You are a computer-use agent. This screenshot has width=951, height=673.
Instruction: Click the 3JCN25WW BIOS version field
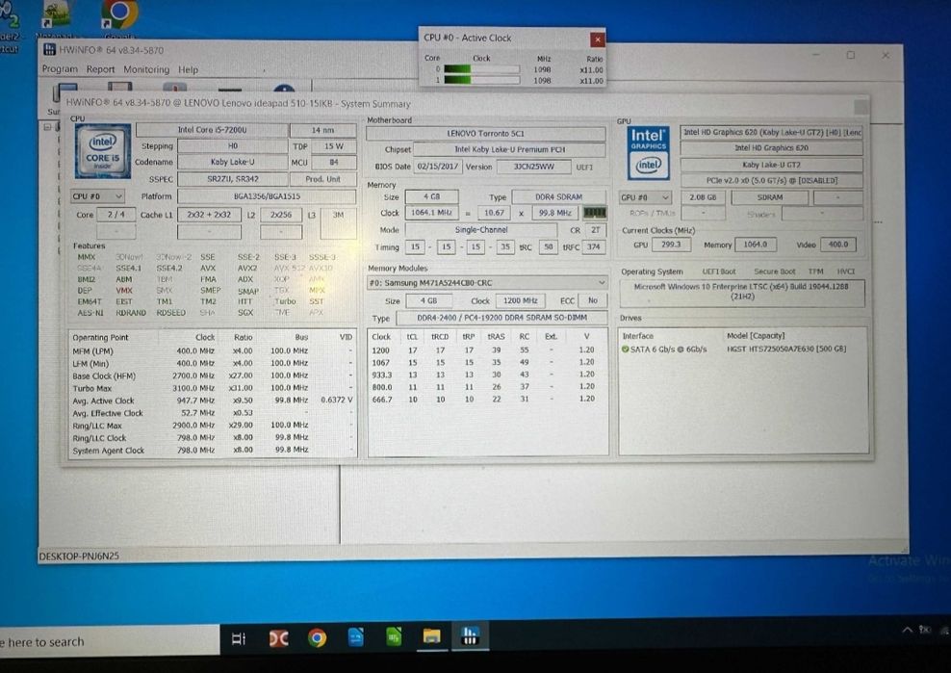point(533,167)
